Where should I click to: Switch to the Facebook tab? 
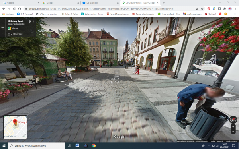[100, 3]
